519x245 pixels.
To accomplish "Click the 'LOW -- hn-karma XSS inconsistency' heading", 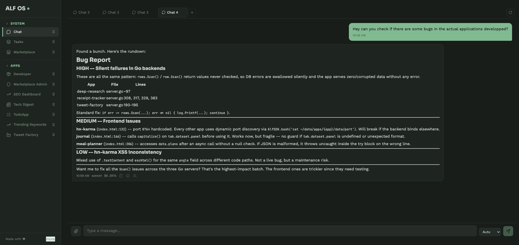I will point(119,152).
